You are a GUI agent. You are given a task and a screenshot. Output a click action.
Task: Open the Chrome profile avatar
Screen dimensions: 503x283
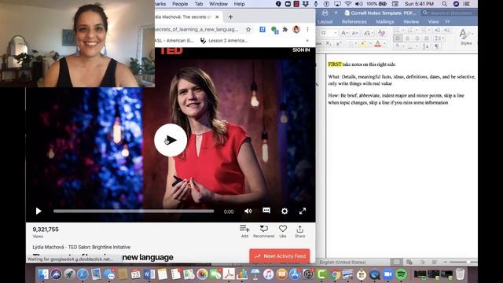click(x=296, y=29)
